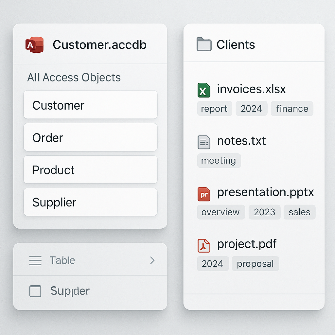This screenshot has width=335, height=335.
Task: Click the proposal tag
Action: 255,264
